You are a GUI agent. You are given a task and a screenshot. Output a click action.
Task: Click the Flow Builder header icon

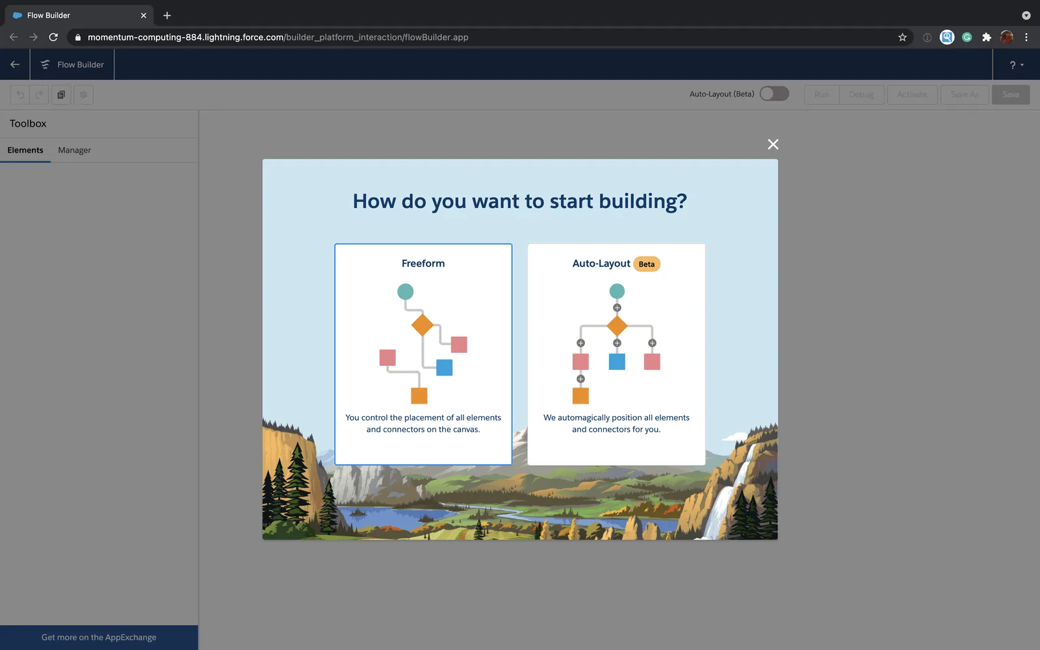(x=45, y=64)
